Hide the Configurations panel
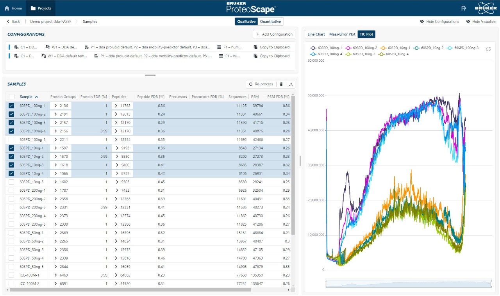The height and width of the screenshot is (296, 500). click(x=439, y=21)
